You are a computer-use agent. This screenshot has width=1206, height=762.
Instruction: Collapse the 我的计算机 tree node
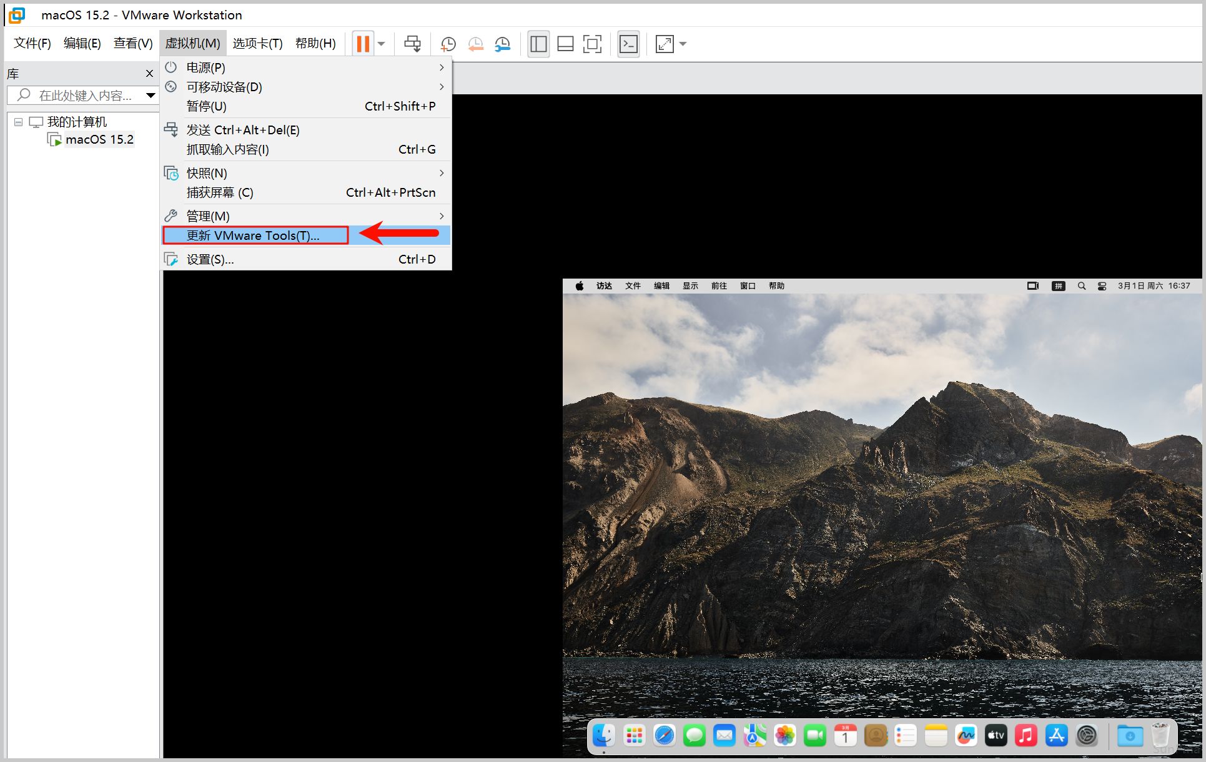click(19, 122)
